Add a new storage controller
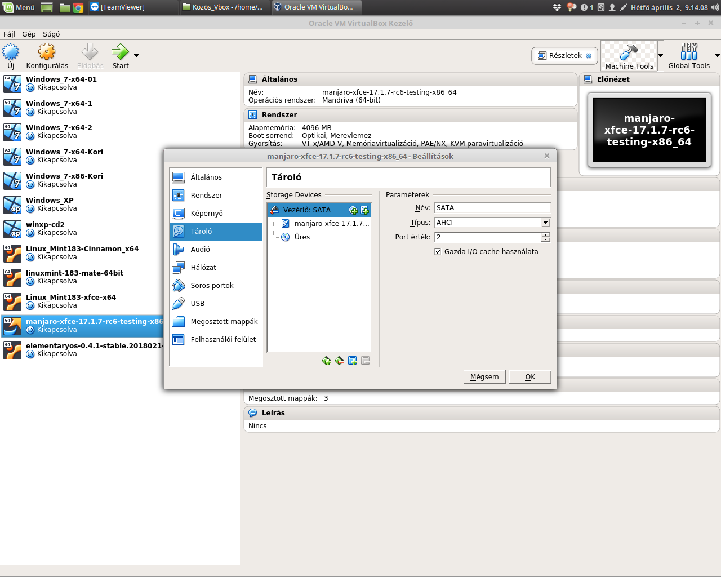This screenshot has height=577, width=721. (x=327, y=361)
